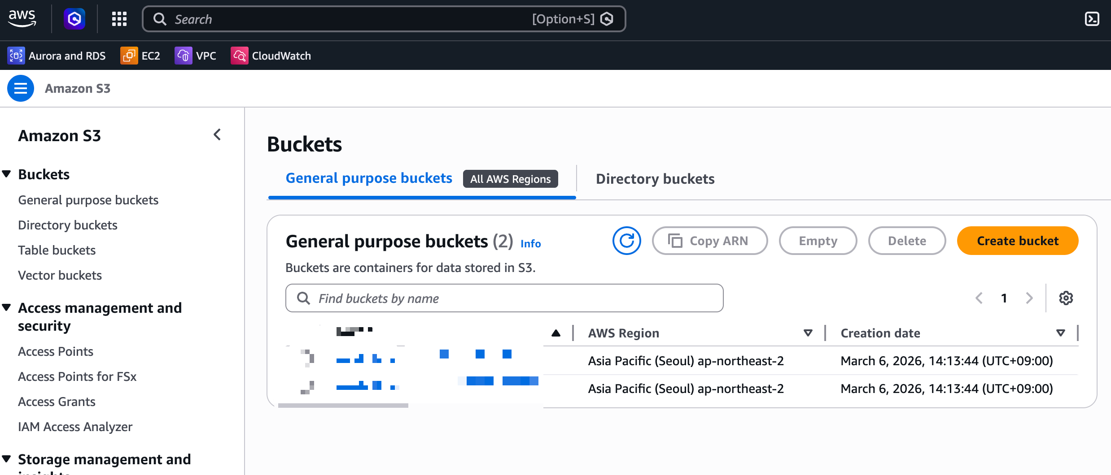The width and height of the screenshot is (1111, 475).
Task: Select the second bucket row radio button
Action: (307, 387)
